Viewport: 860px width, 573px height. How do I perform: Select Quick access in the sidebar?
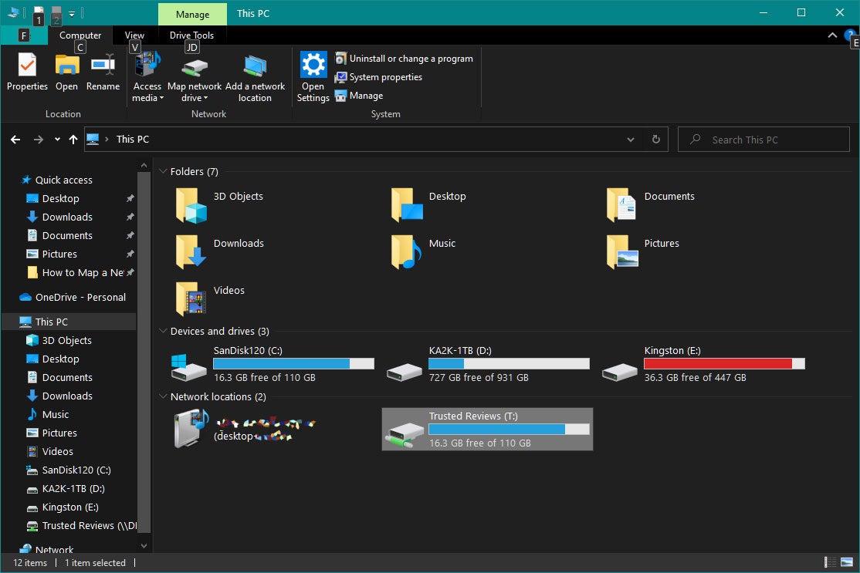(x=63, y=180)
